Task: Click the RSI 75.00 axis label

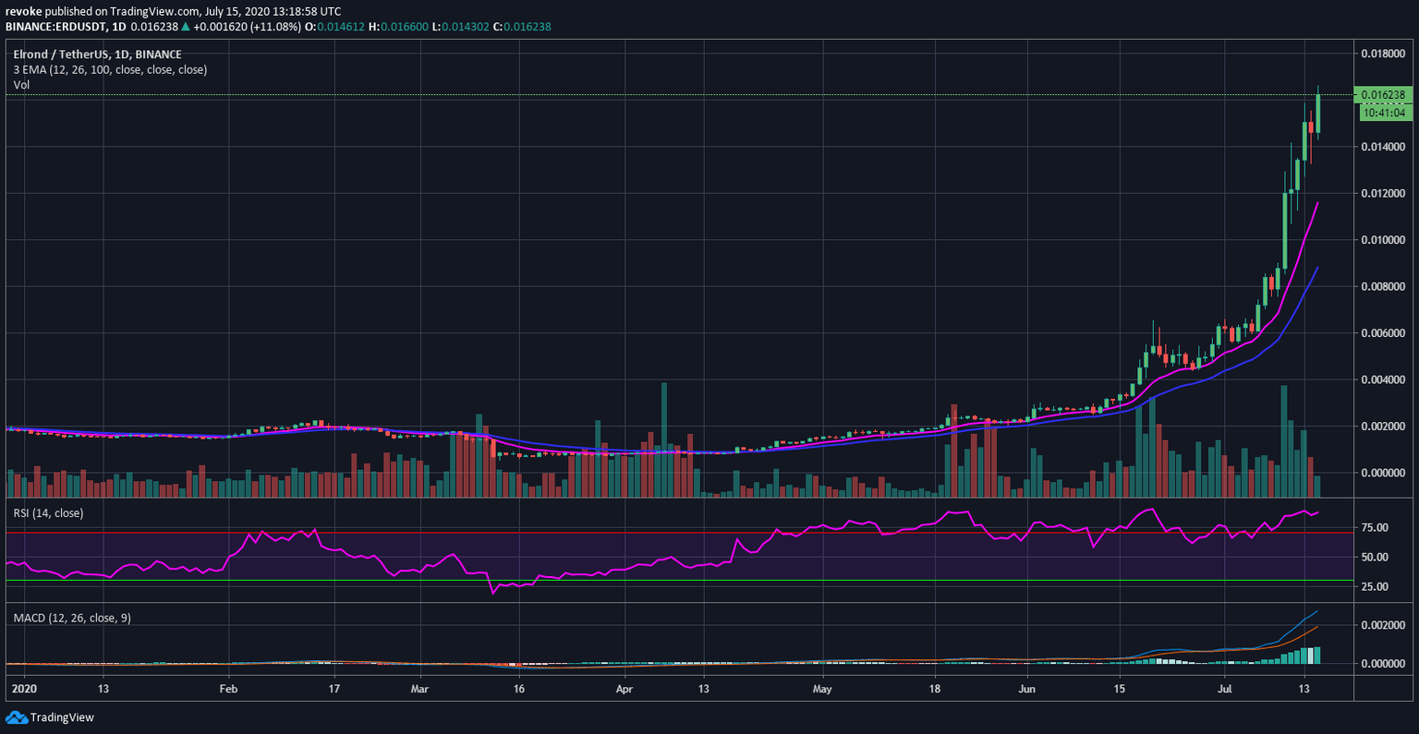Action: click(1375, 528)
